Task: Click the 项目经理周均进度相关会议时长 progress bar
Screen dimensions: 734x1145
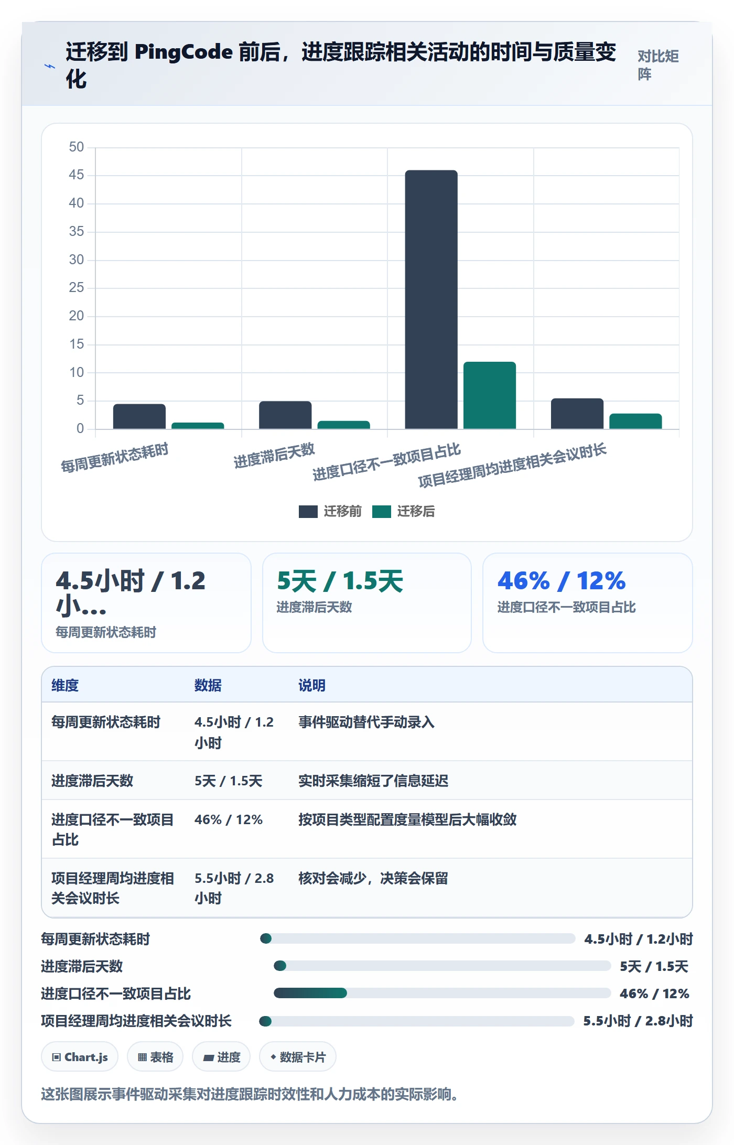Action: click(x=417, y=1021)
